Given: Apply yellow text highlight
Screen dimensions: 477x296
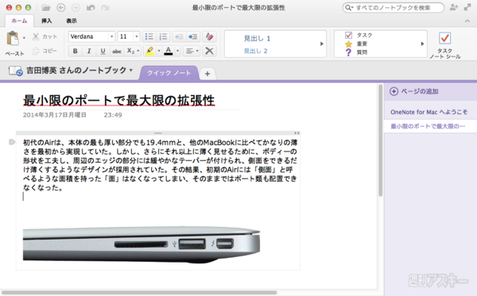Looking at the screenshot, I should [x=149, y=51].
